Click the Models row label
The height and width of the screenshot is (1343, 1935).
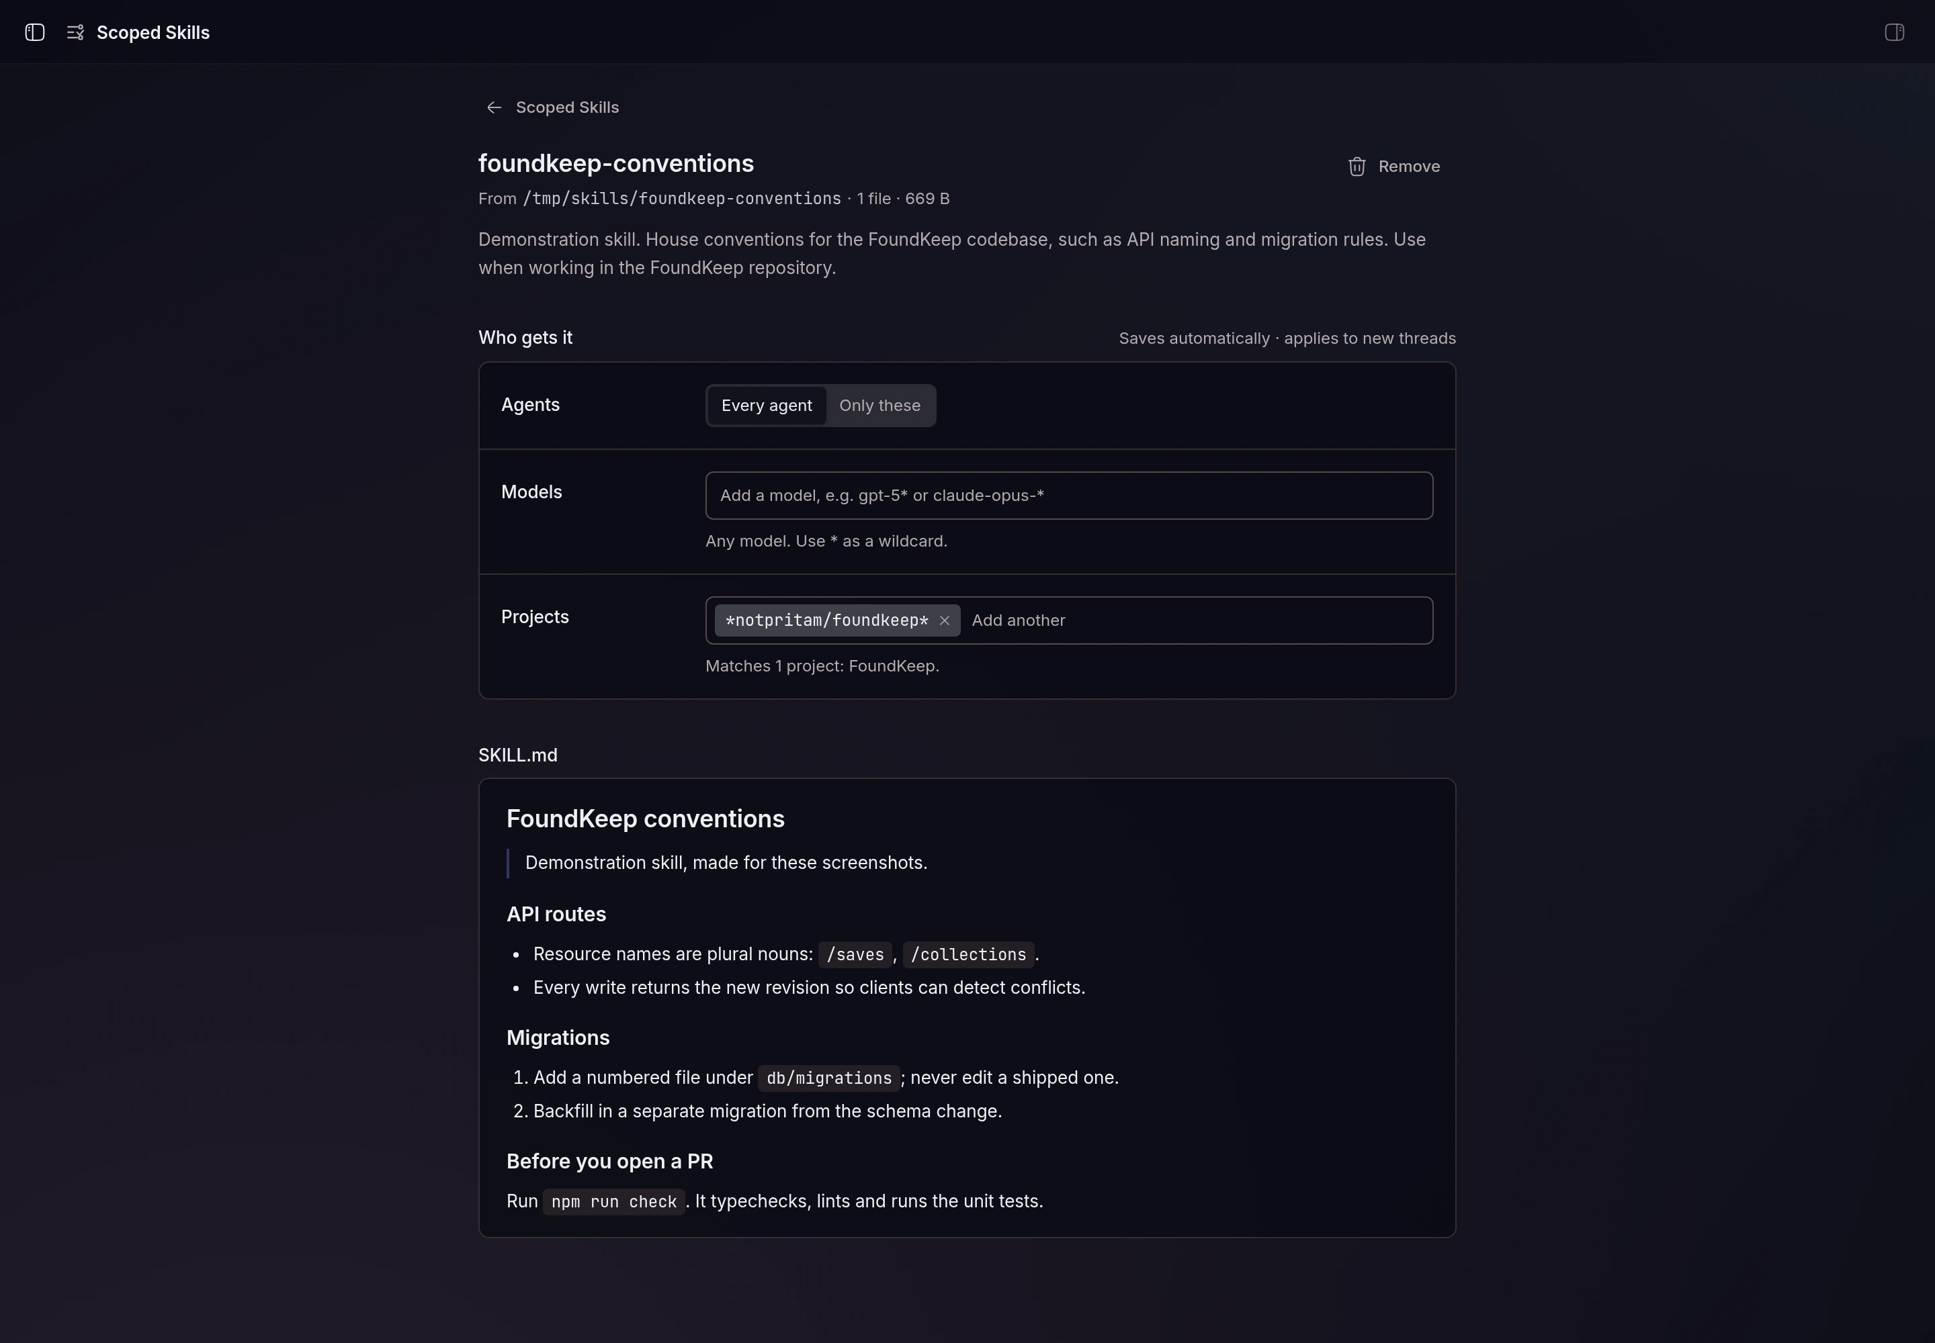coord(531,492)
